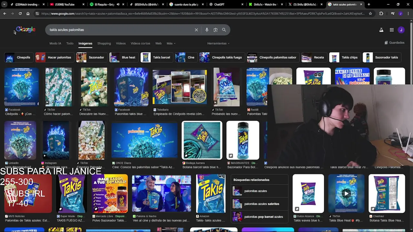This screenshot has height=232, width=413.
Task: Open the Google apps grid
Action: [391, 30]
